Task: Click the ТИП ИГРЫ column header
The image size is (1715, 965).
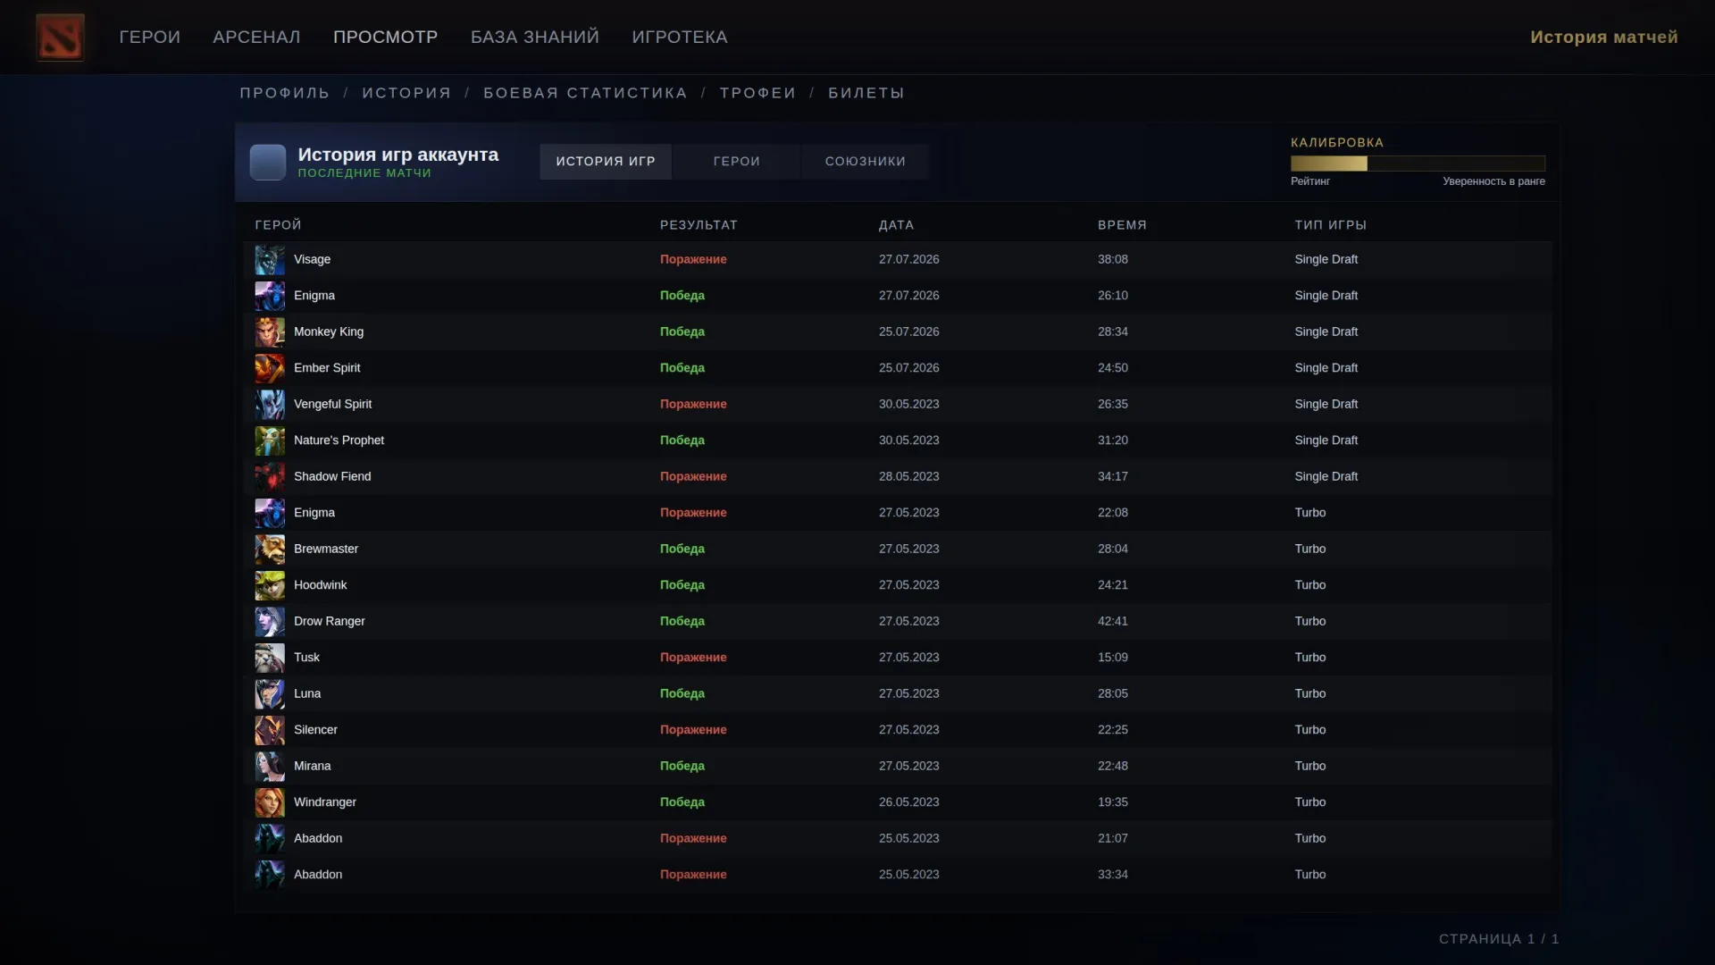Action: coord(1331,225)
